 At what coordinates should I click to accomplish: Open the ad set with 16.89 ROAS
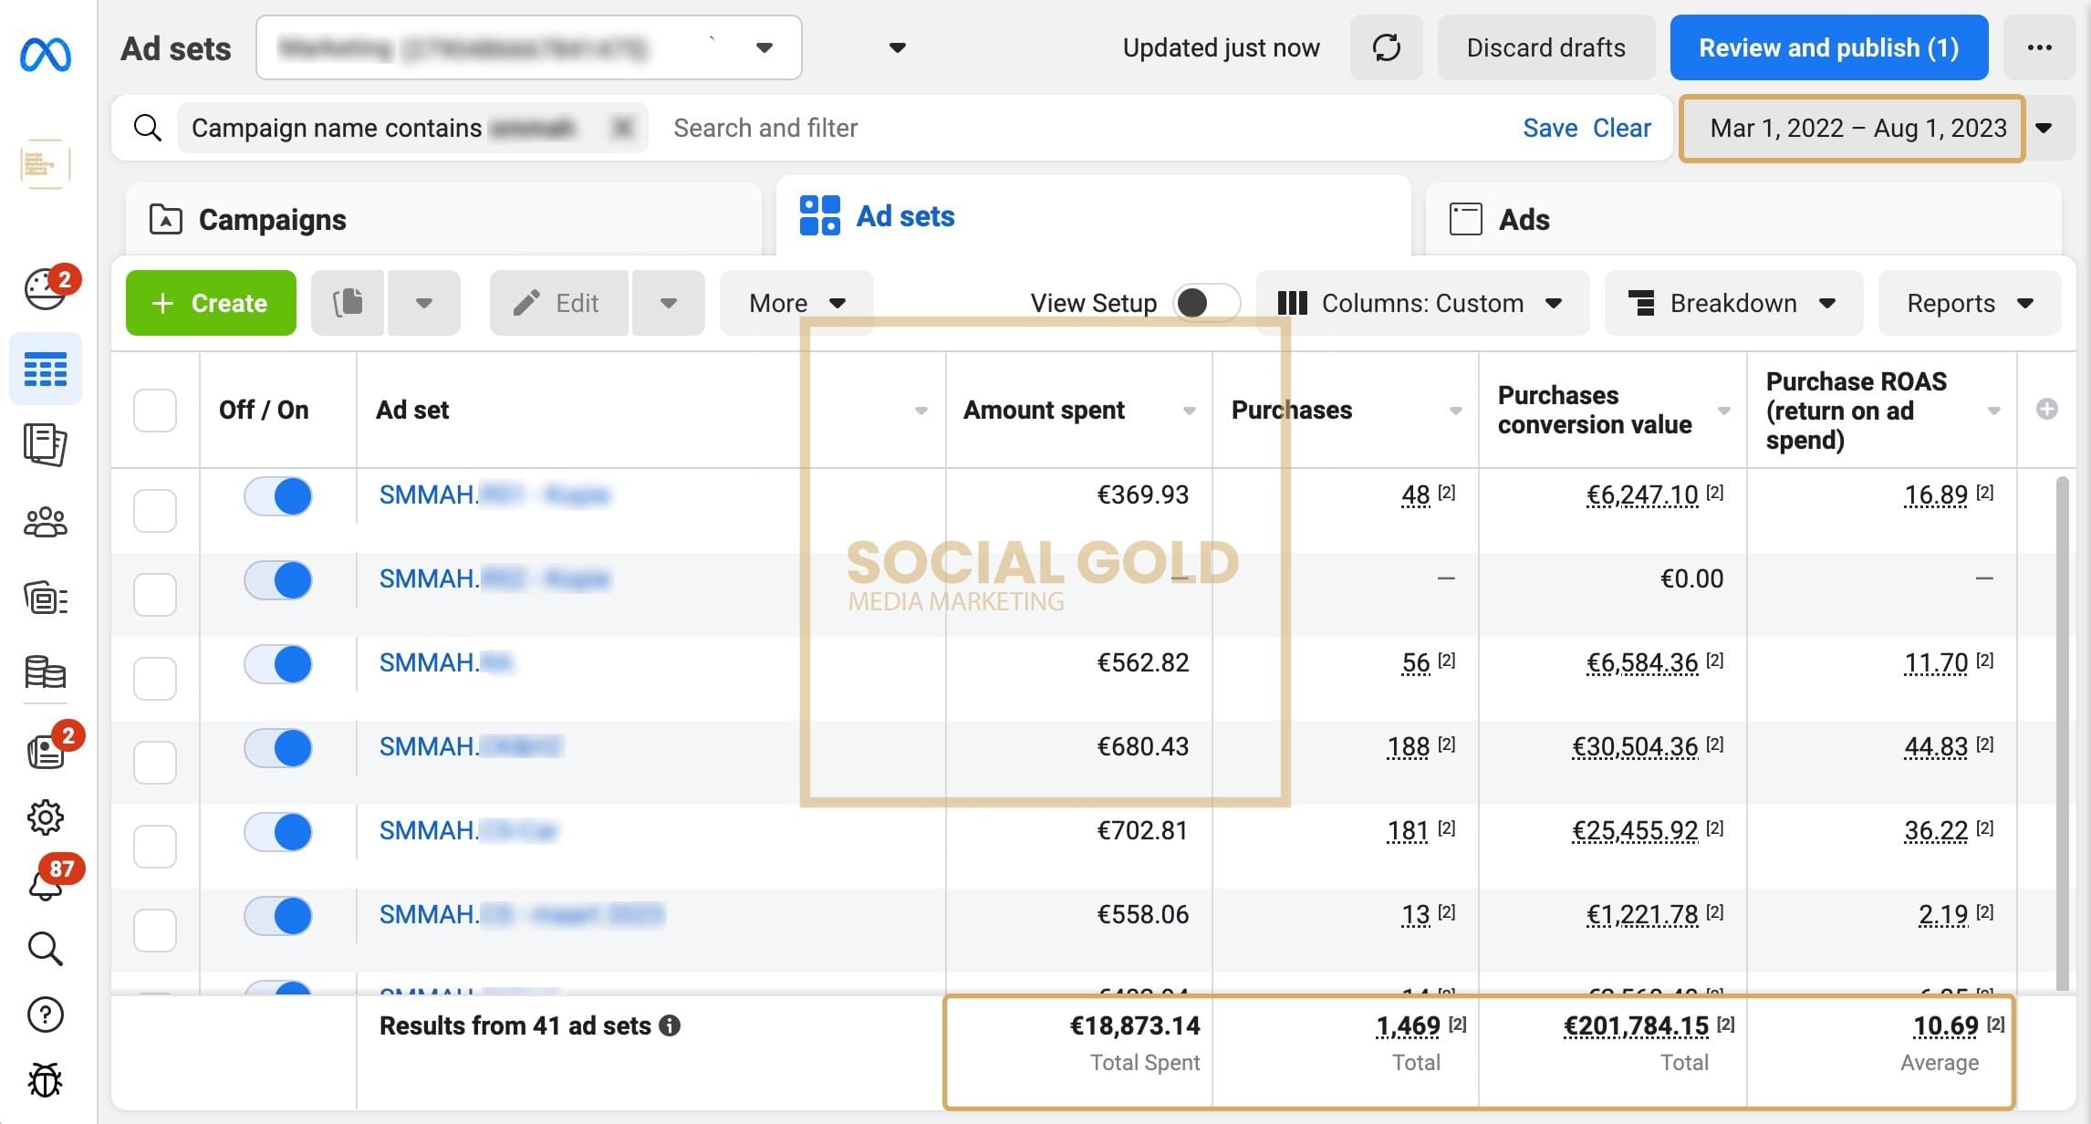494,494
